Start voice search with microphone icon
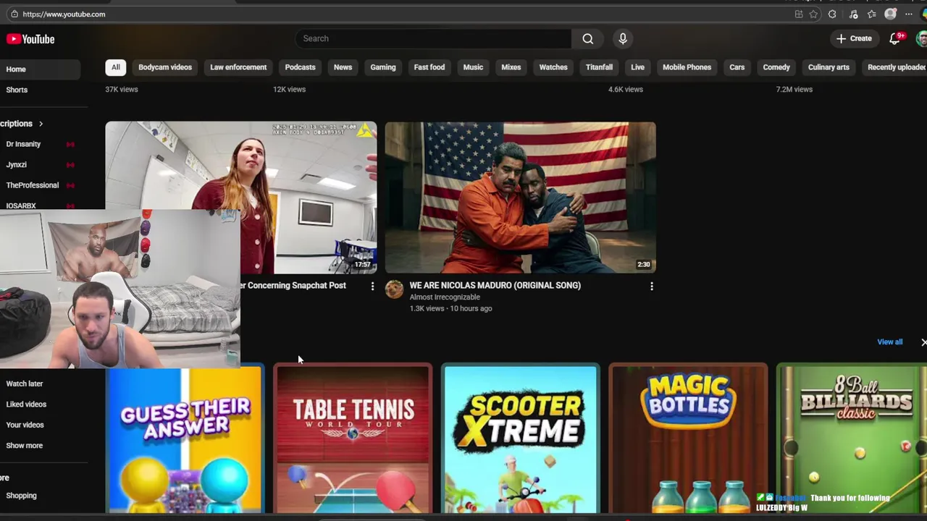This screenshot has width=927, height=521. 623,38
